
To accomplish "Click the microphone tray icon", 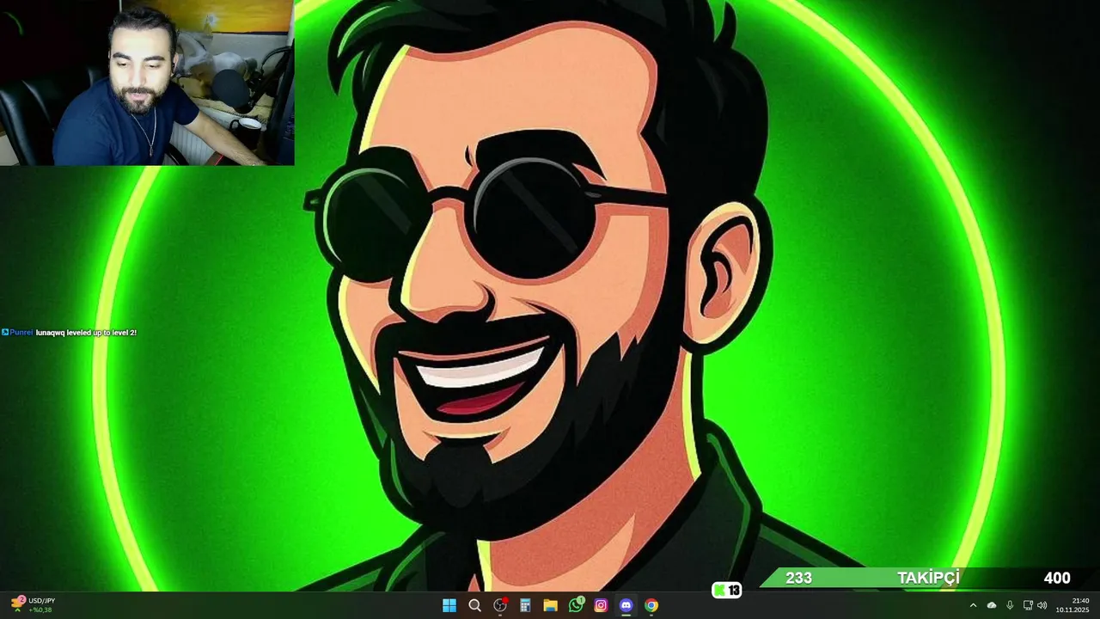I will tap(1010, 605).
